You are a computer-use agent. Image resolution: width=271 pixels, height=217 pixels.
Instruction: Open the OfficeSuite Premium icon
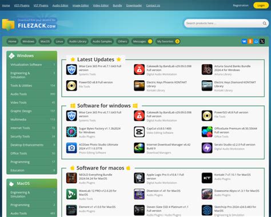click(207, 132)
